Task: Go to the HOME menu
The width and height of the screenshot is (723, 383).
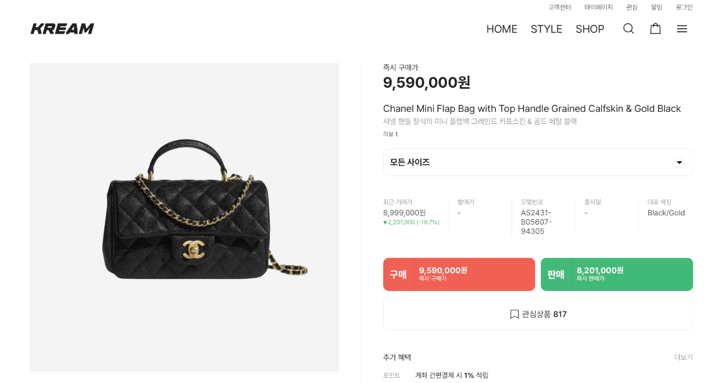Action: [502, 29]
